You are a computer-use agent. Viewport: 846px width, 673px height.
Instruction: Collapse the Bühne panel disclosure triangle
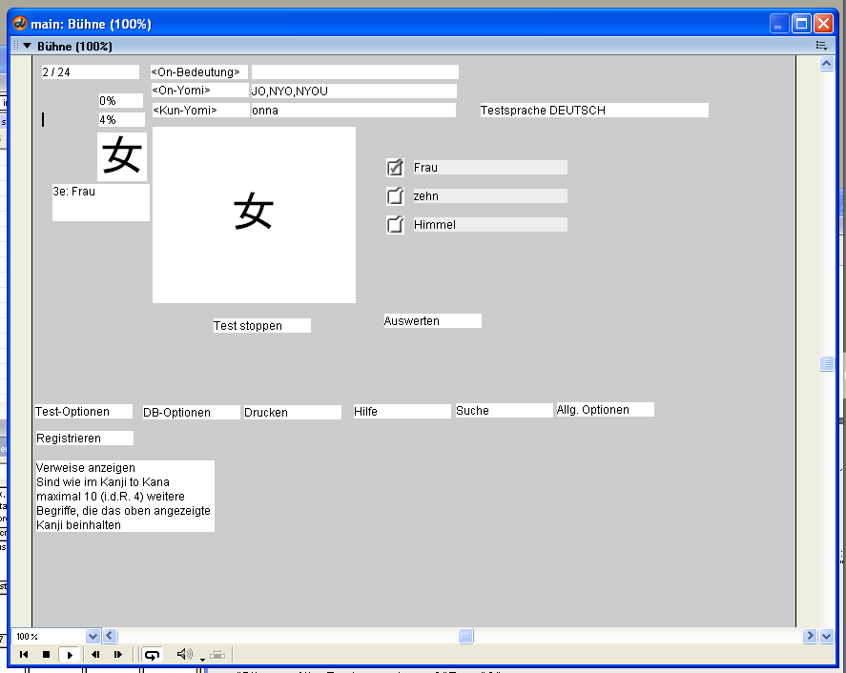(28, 46)
